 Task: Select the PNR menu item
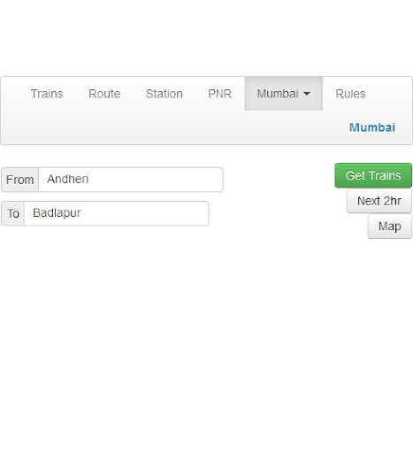[x=220, y=94]
